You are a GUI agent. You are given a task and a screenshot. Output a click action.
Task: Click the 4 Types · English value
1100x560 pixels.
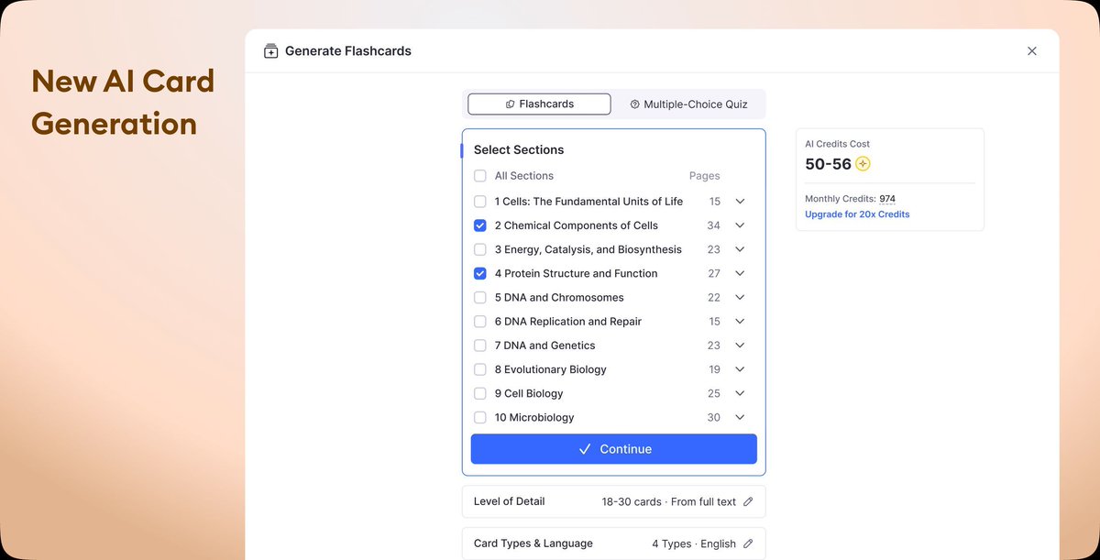pos(694,544)
